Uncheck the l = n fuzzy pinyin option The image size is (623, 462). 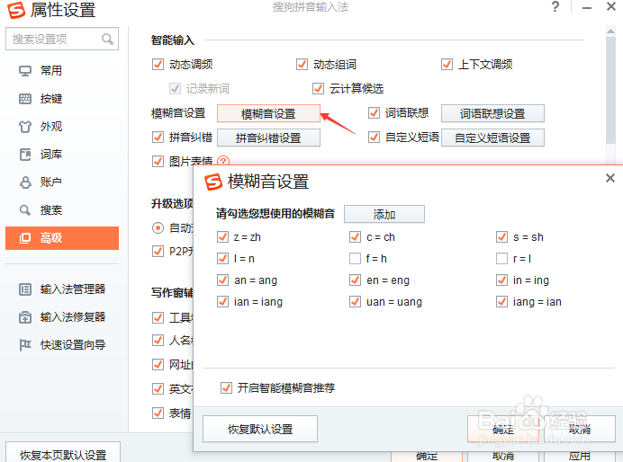click(x=222, y=259)
